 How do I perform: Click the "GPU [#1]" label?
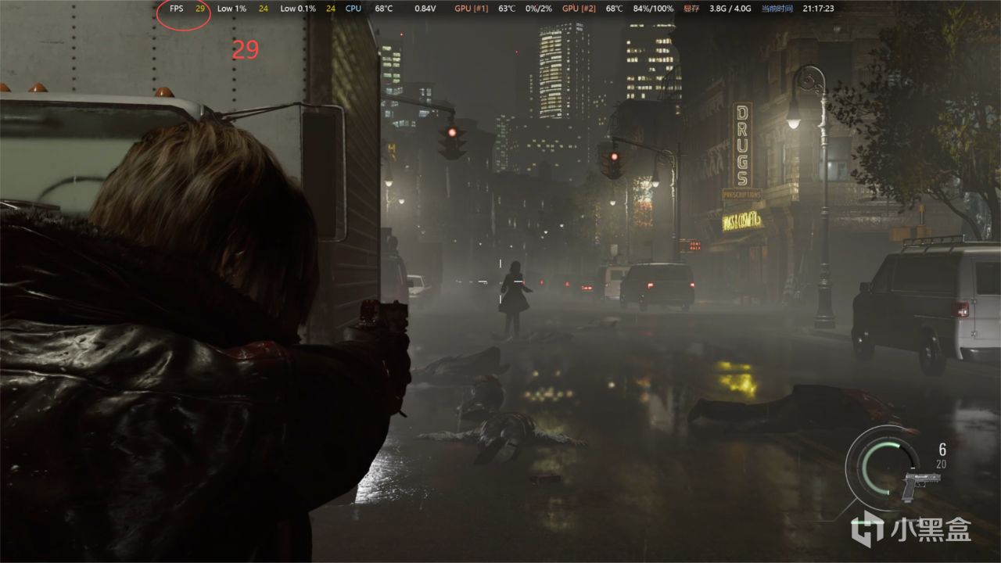click(x=472, y=9)
